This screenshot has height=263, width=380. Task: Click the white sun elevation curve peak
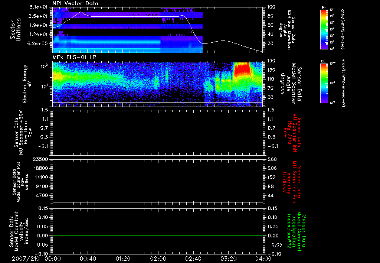point(81,12)
